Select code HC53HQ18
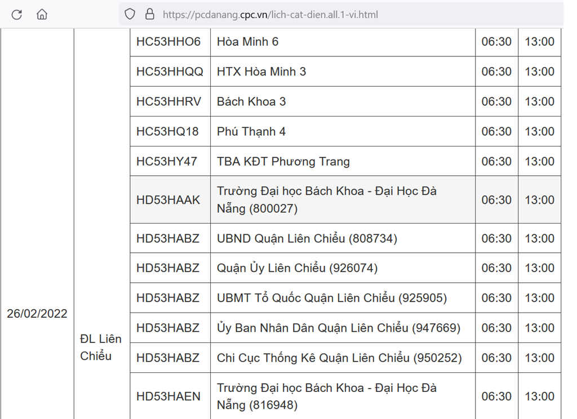577x419 pixels. 167,131
